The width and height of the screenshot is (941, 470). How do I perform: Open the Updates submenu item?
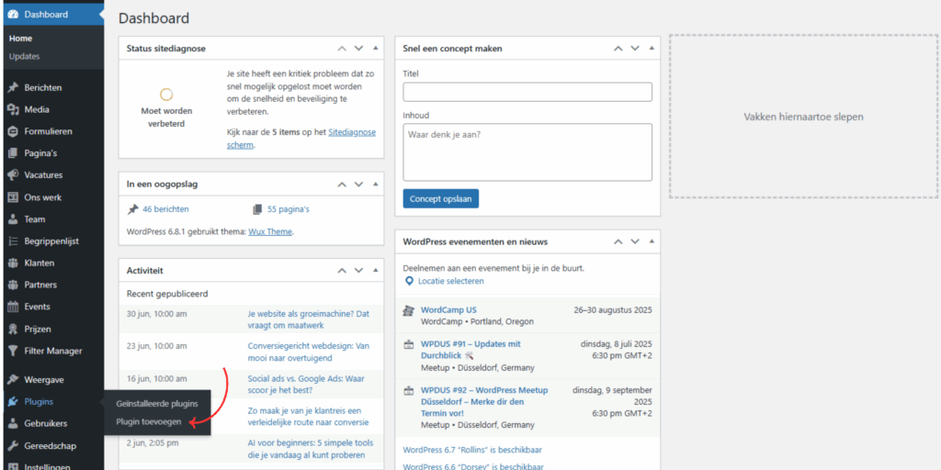pyautogui.click(x=24, y=56)
